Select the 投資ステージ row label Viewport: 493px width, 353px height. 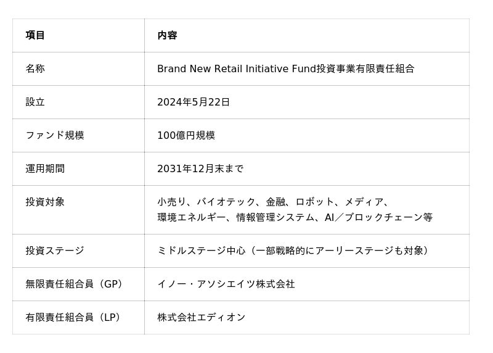coord(55,251)
